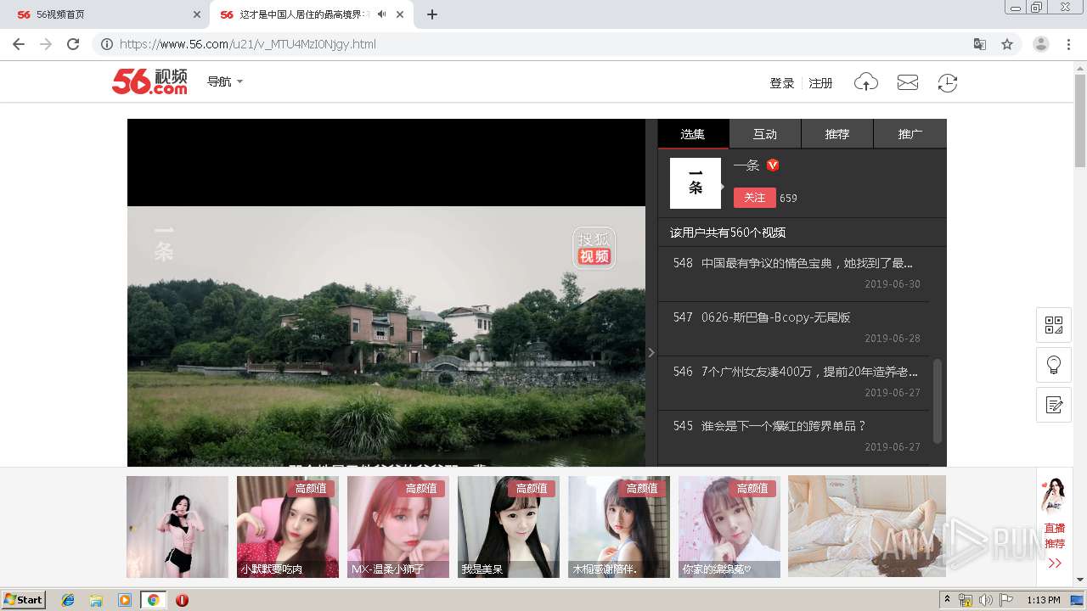Screen dimensions: 1087x611
Task: Click the system tray volume icon
Action: pos(986,600)
